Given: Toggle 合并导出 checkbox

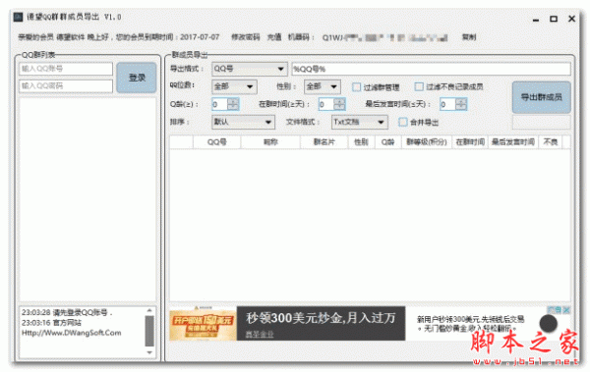Looking at the screenshot, I should (402, 122).
